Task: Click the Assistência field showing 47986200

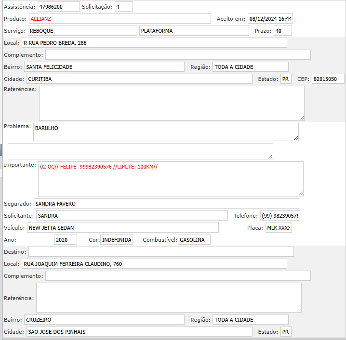Action: click(x=58, y=7)
